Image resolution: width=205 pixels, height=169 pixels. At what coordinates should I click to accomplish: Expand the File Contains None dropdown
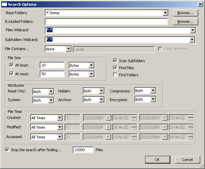[68, 49]
